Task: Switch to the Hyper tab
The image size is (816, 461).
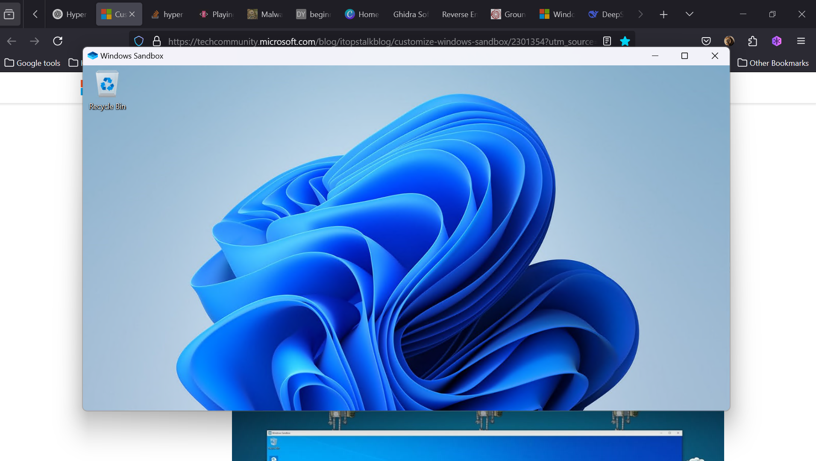Action: pyautogui.click(x=70, y=14)
